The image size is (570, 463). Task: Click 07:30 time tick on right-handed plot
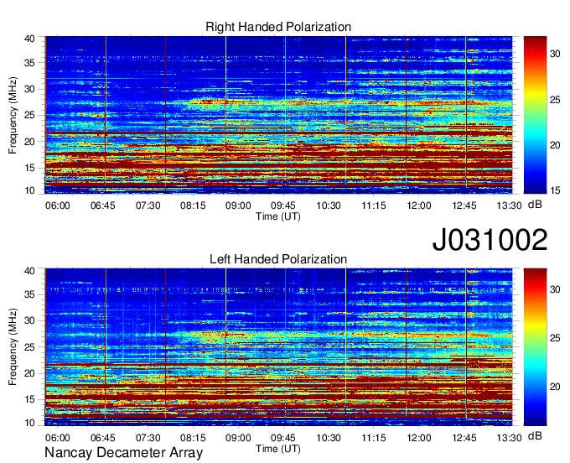coord(148,205)
